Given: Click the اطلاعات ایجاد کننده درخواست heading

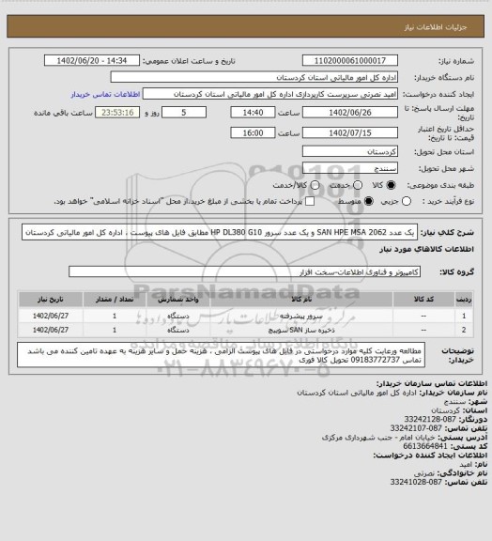Looking at the screenshot, I should [x=430, y=456].
